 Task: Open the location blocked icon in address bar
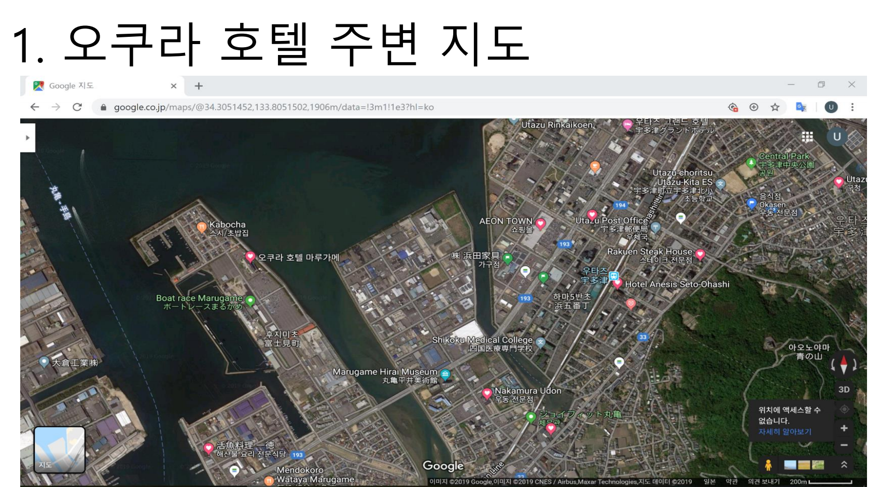pos(733,107)
